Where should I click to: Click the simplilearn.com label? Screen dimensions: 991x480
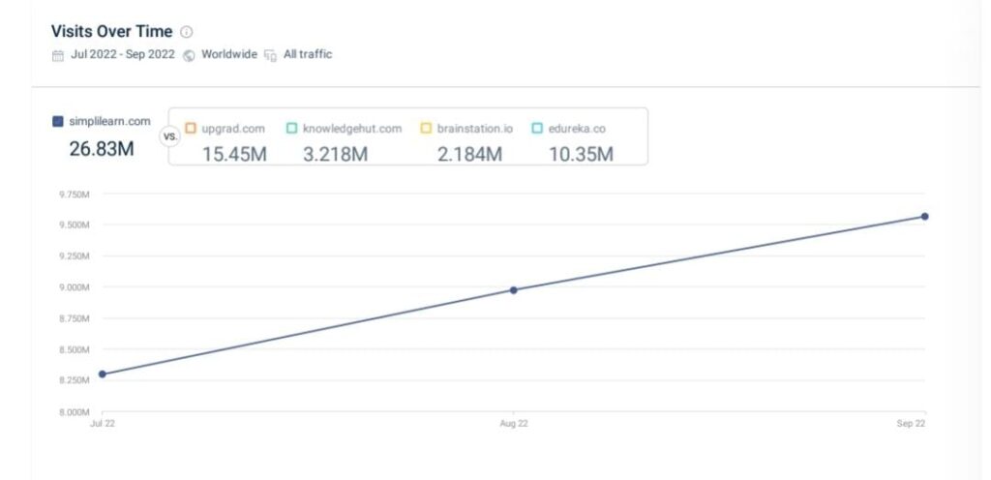point(109,121)
